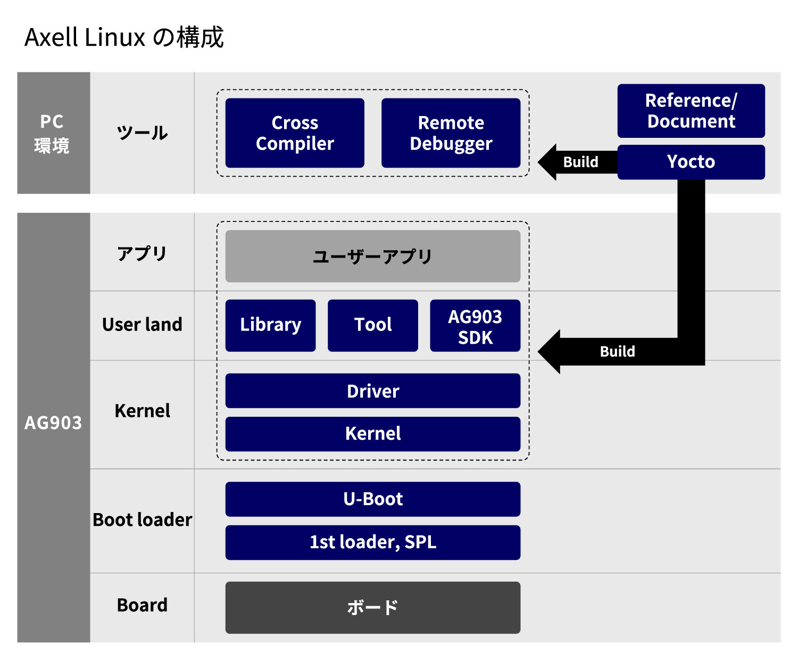
Task: Select the Driver block above Kernel
Action: tap(372, 391)
